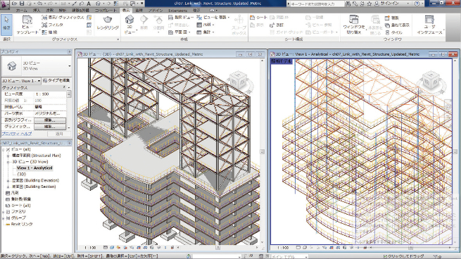
Task: Click the Text 'A' icon in quick access toolbar
Action: point(89,4)
